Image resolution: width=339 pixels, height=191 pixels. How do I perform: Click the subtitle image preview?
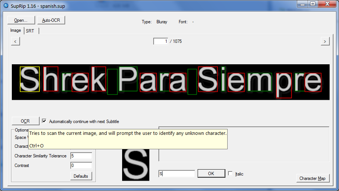click(171, 82)
